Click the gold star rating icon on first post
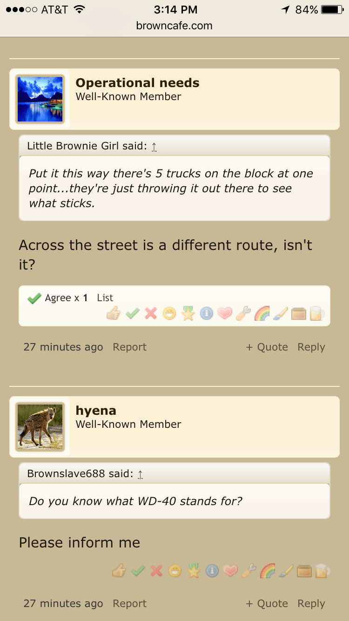 click(x=188, y=314)
